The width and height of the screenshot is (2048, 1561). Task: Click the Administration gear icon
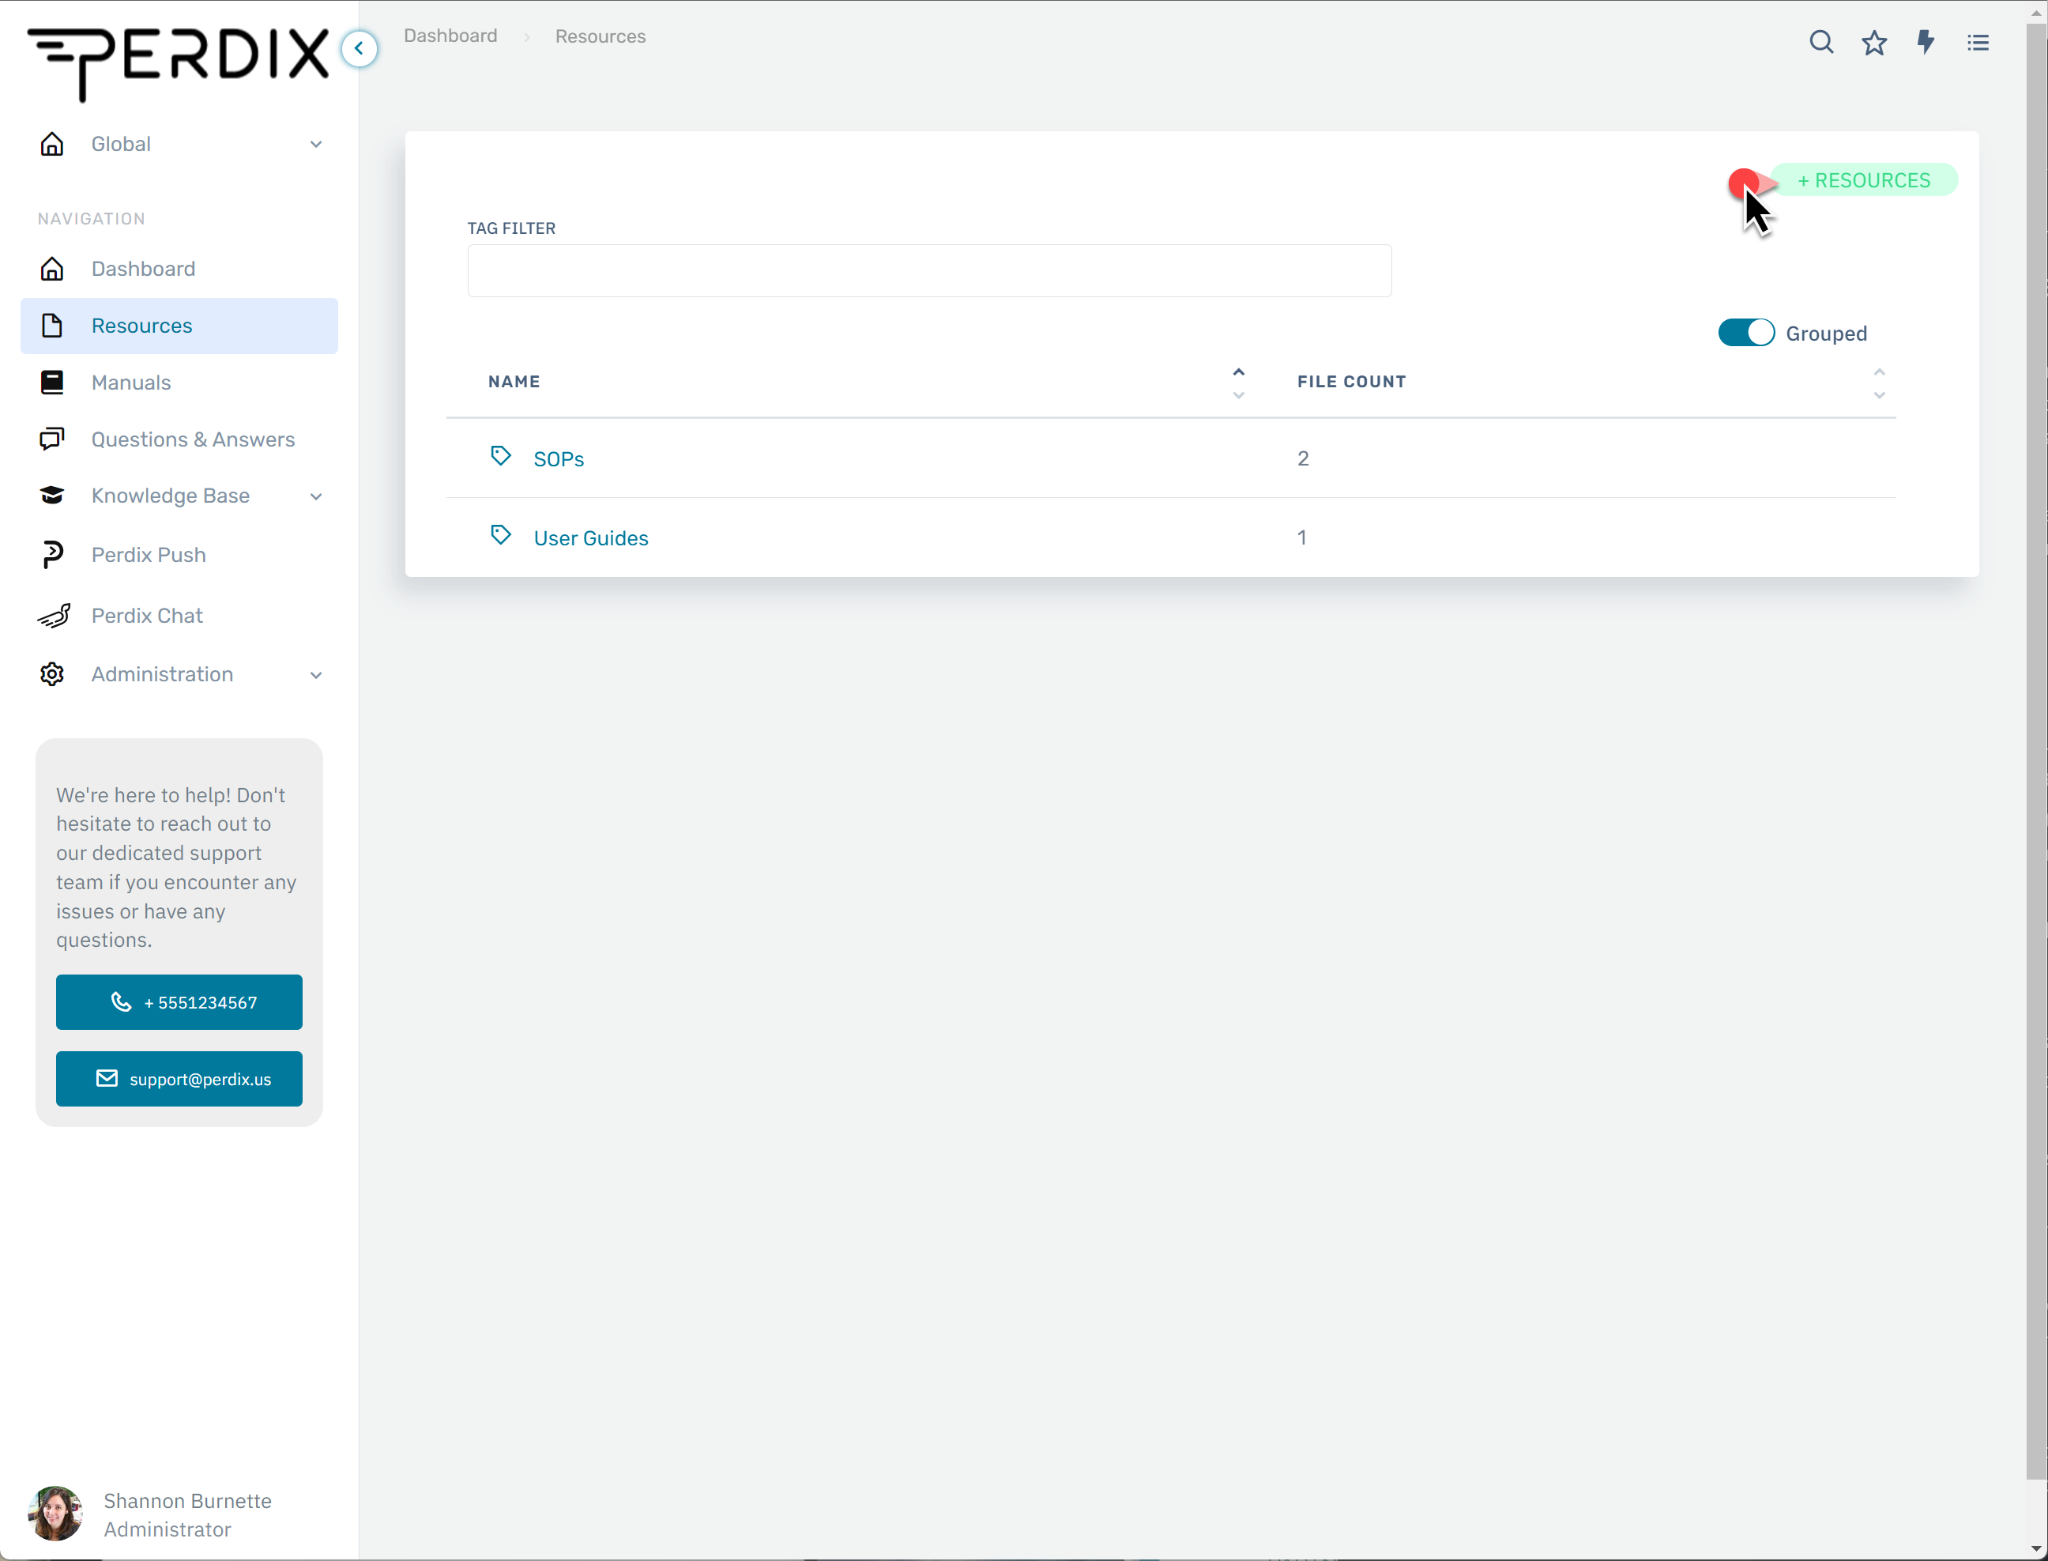tap(52, 673)
